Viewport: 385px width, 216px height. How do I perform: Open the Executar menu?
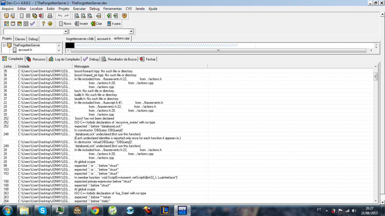pos(79,9)
